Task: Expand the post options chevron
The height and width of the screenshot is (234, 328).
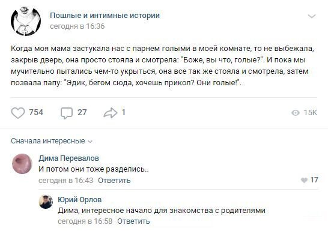Action: (312, 16)
